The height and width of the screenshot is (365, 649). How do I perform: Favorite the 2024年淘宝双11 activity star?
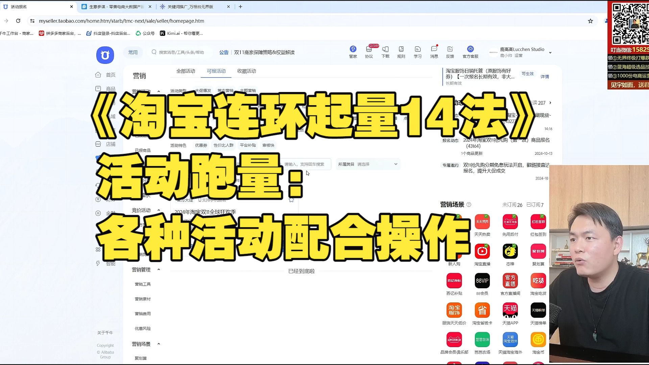click(291, 200)
